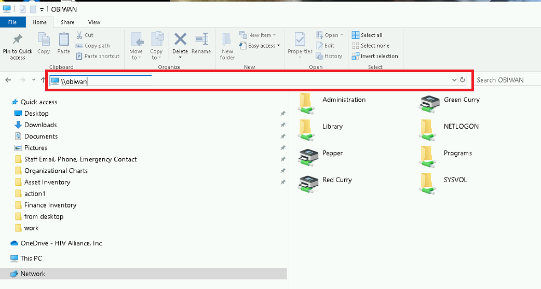
Task: Open Organizational Charts folder
Action: 52,170
